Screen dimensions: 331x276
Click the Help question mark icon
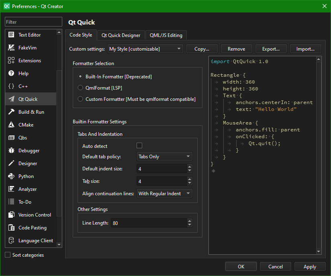pos(11,73)
